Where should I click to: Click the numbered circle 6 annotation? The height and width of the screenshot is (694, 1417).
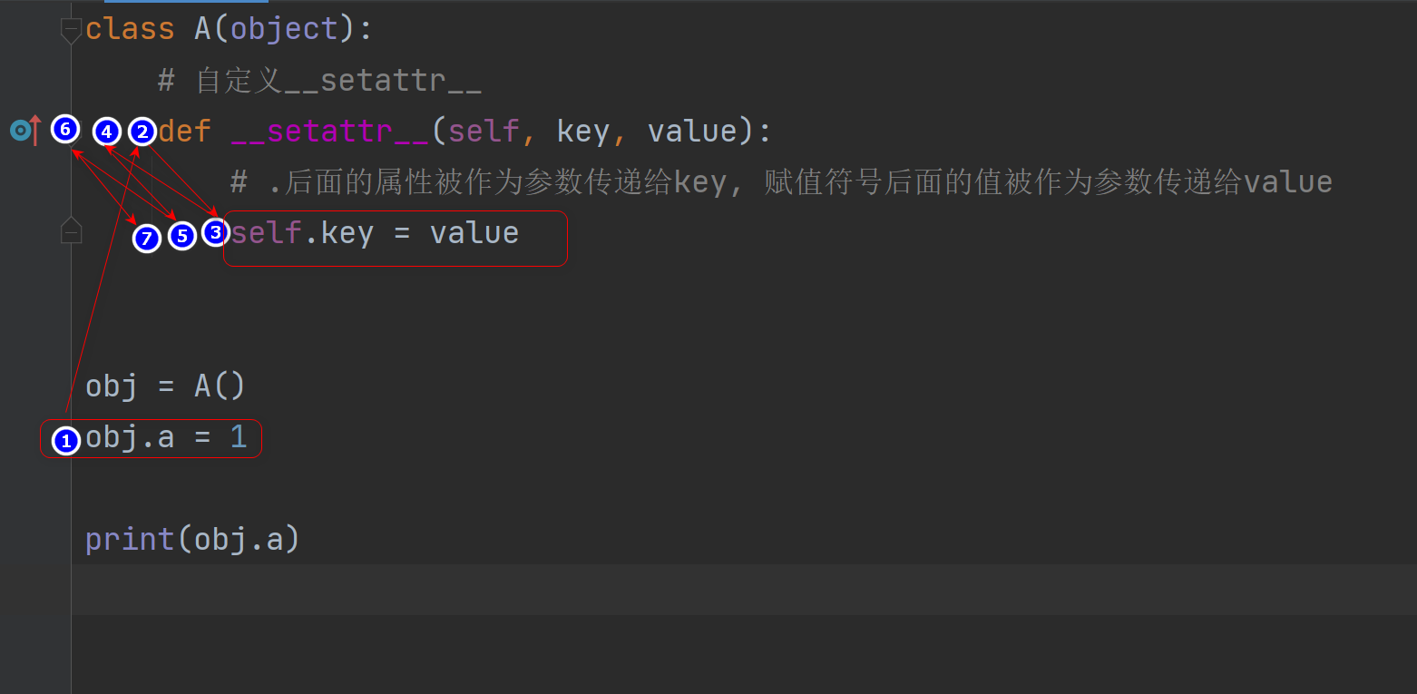[x=65, y=130]
